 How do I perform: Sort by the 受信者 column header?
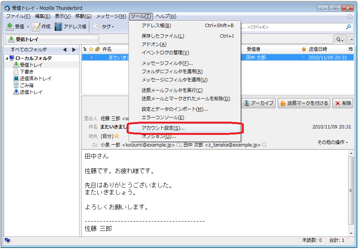point(273,49)
